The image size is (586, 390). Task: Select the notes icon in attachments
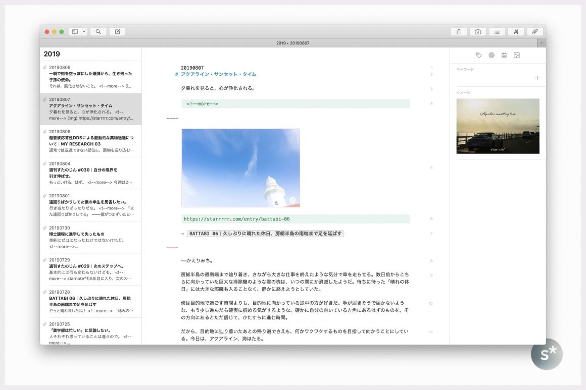(504, 55)
